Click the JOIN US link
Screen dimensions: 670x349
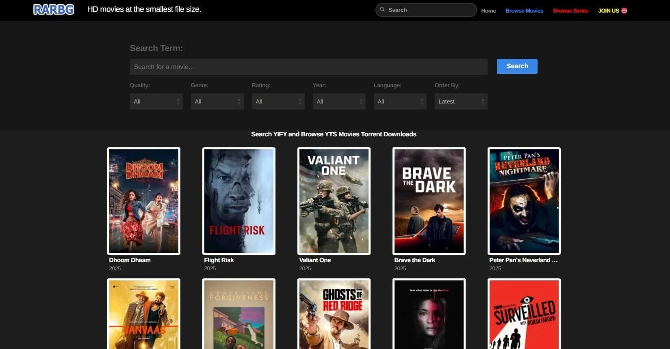(x=608, y=11)
